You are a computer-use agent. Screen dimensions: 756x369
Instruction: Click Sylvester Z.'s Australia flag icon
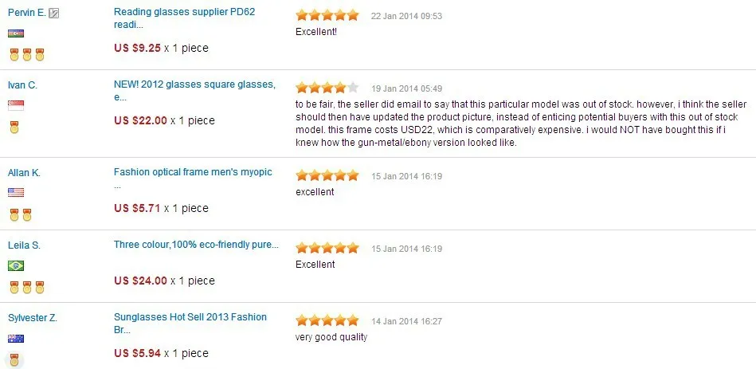pyautogui.click(x=16, y=339)
